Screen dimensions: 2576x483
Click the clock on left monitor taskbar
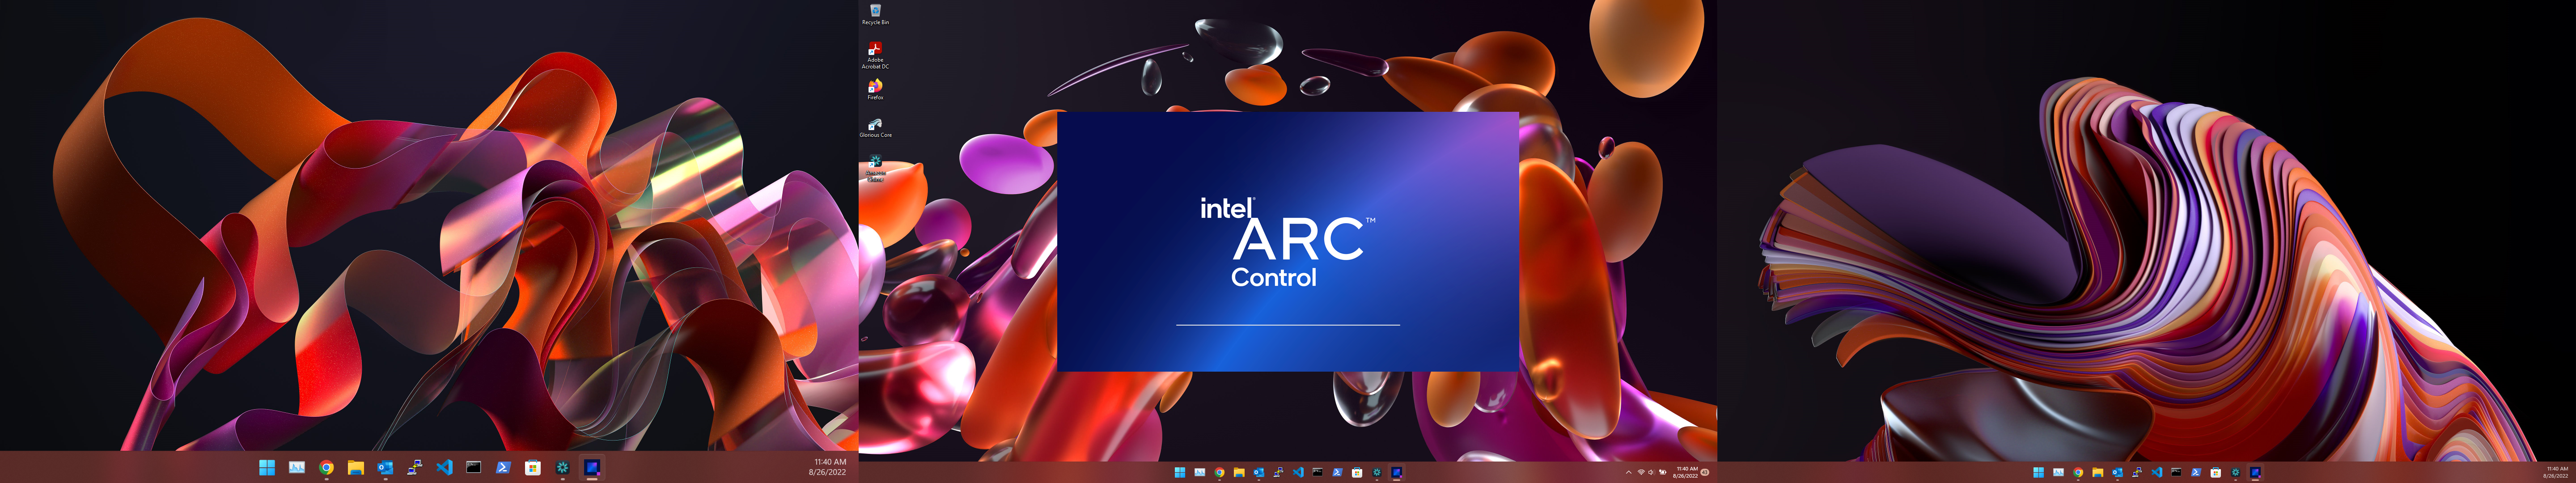[x=828, y=467]
